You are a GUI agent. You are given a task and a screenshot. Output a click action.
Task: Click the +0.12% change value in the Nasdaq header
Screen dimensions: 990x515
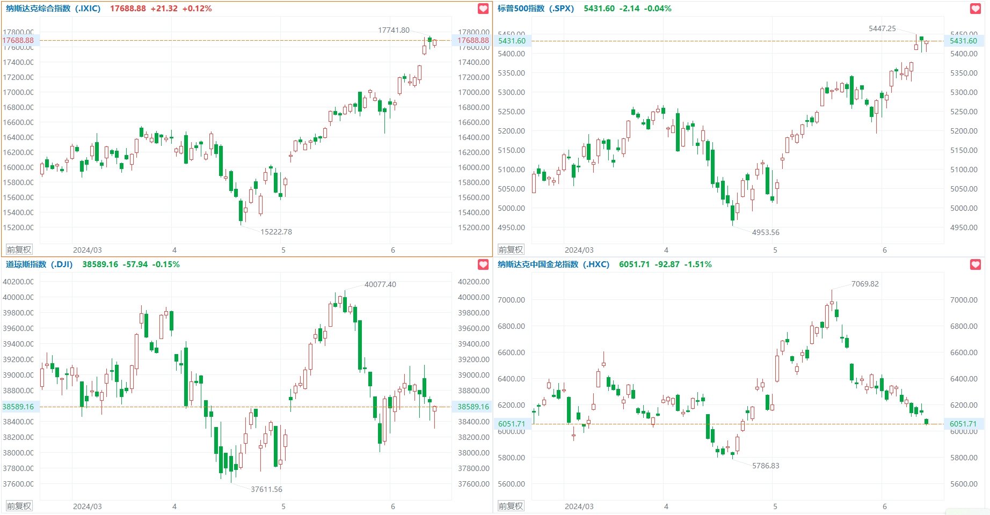coord(197,9)
